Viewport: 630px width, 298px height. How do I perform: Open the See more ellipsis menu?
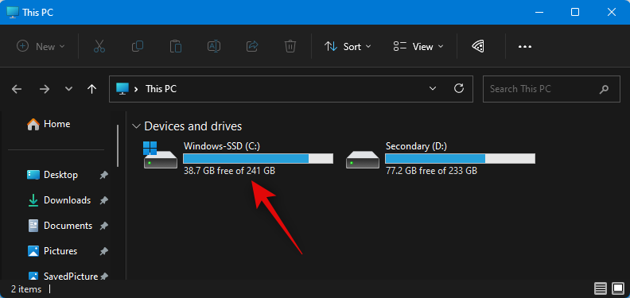point(525,47)
